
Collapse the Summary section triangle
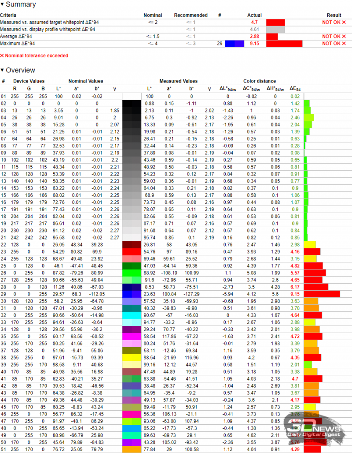(x=3, y=5)
